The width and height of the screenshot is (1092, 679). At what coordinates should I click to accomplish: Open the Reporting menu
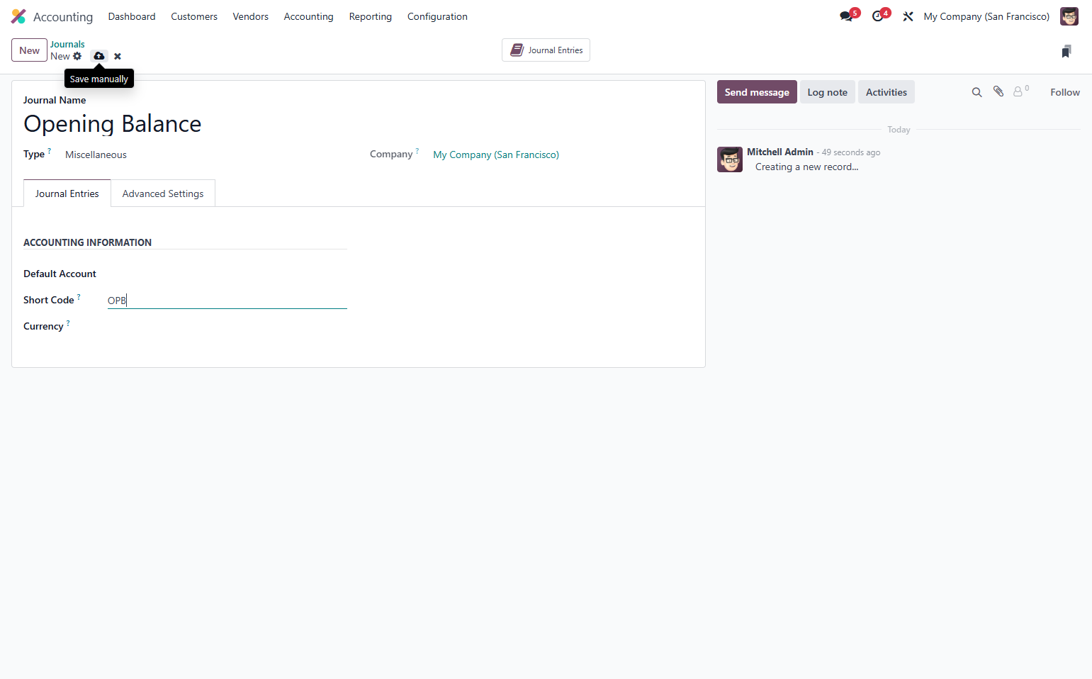pos(370,16)
